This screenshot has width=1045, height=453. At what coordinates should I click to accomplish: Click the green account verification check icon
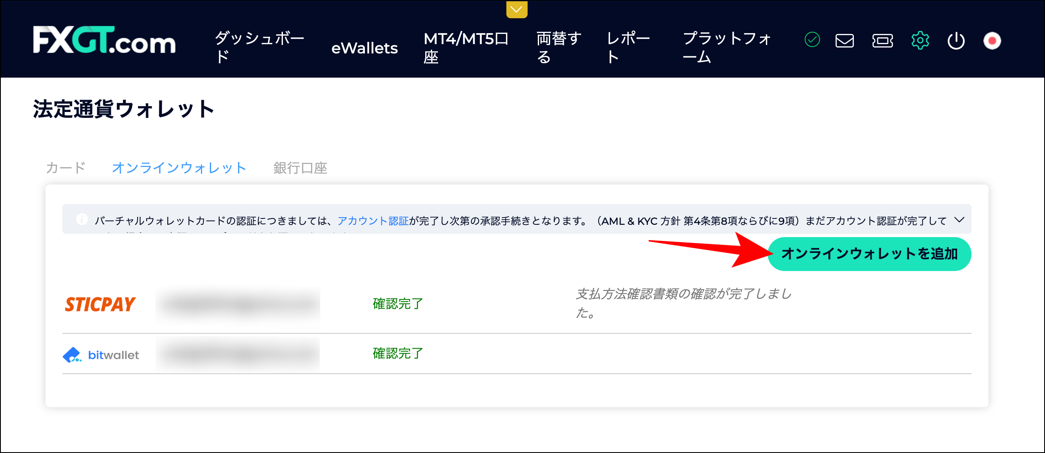point(812,41)
